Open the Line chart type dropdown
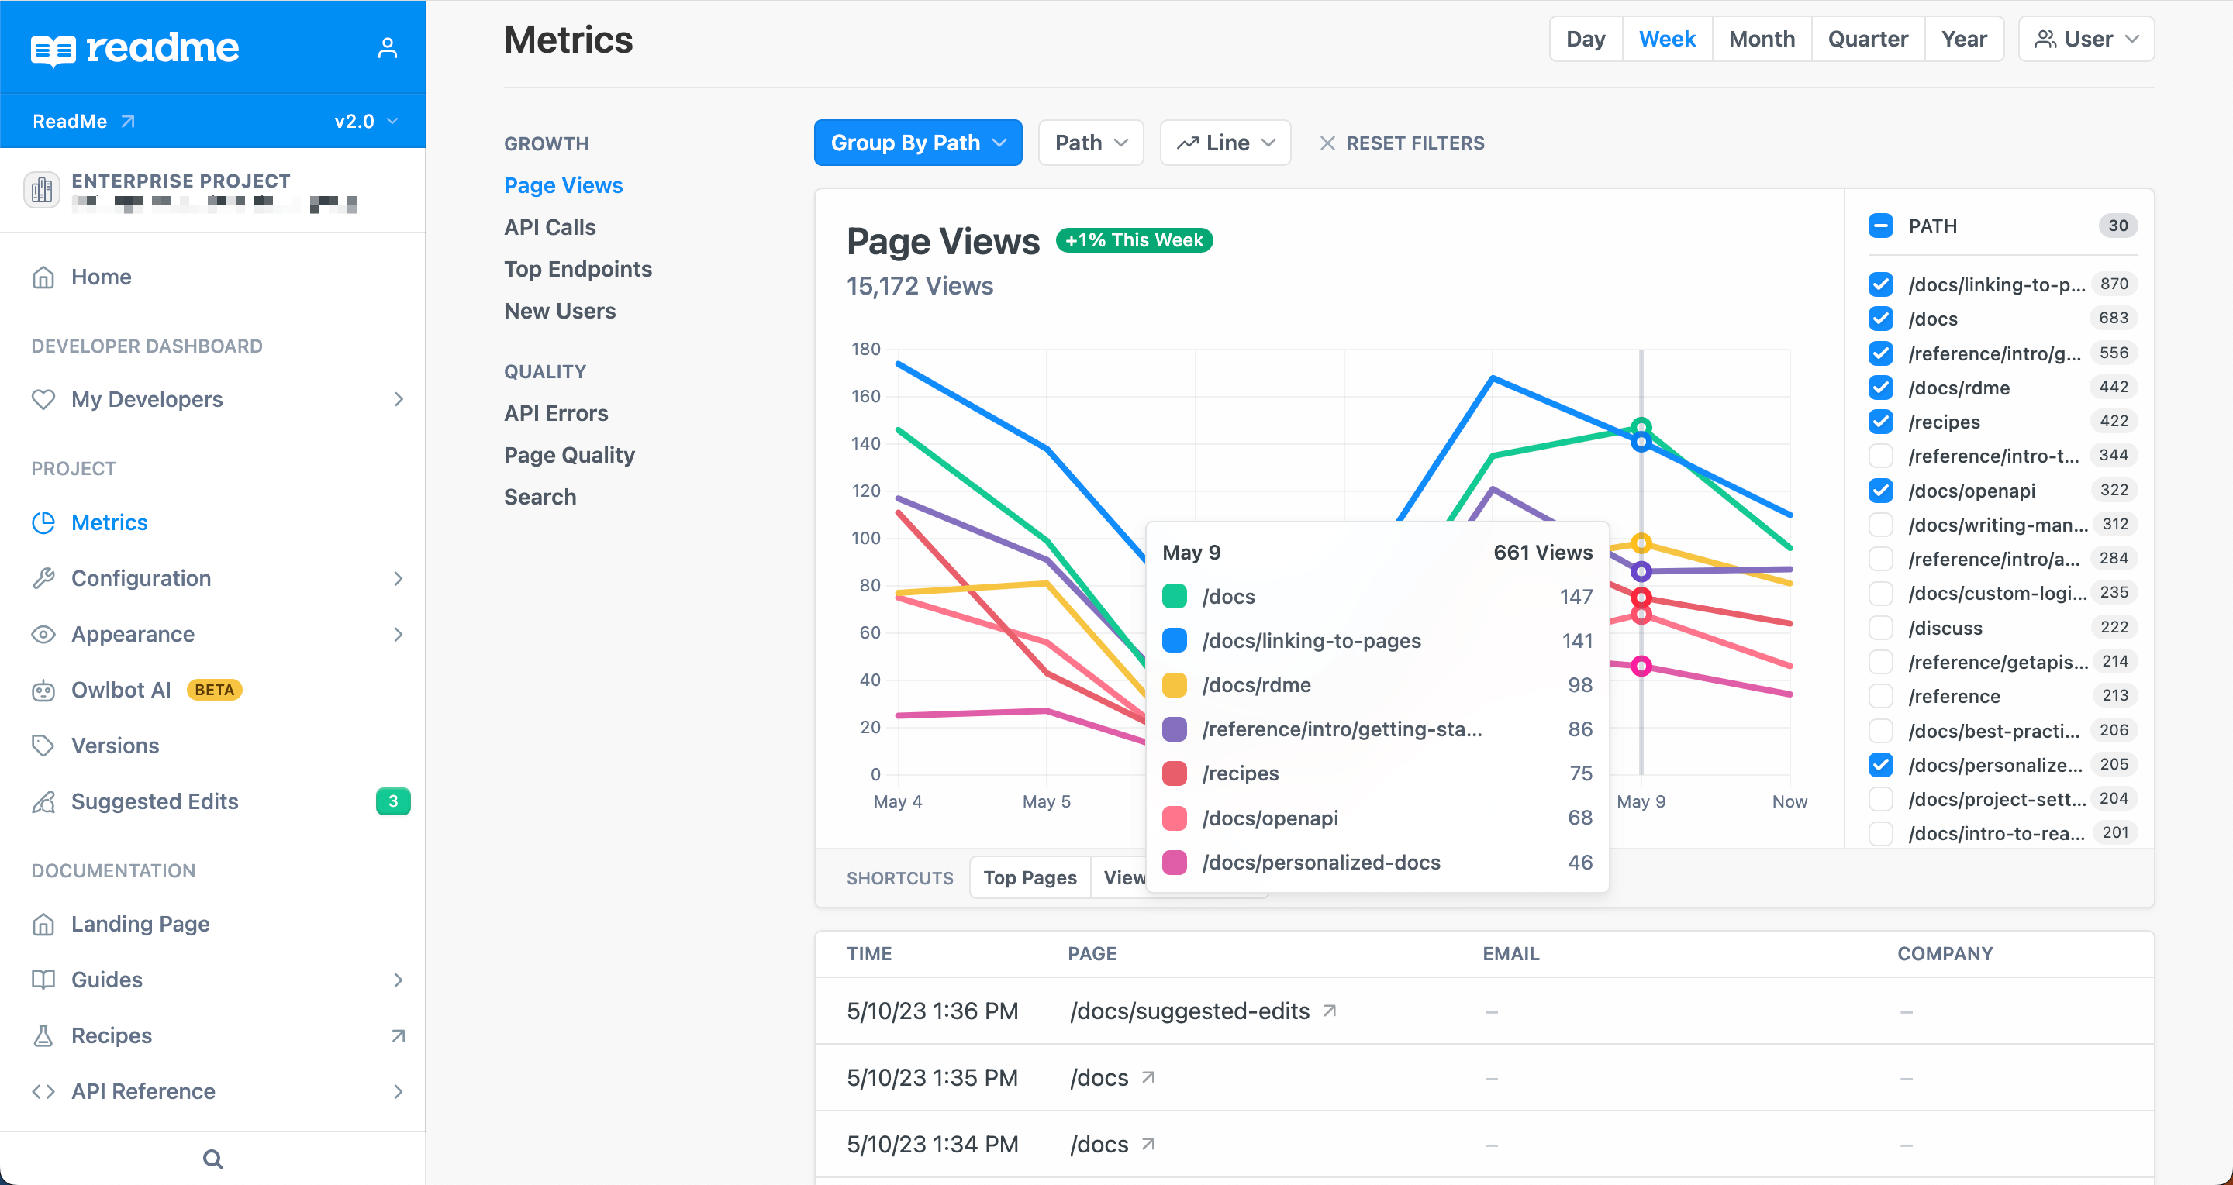Screen dimensions: 2233x1185 point(1225,142)
